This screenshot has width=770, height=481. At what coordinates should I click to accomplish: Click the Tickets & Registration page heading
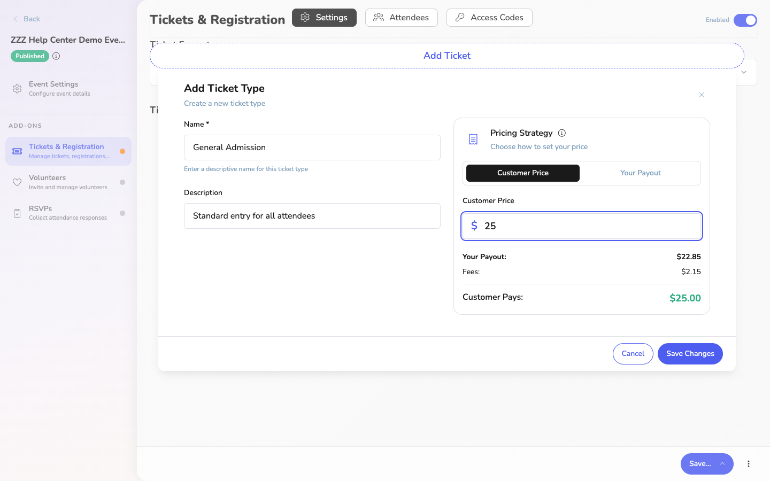coord(218,20)
